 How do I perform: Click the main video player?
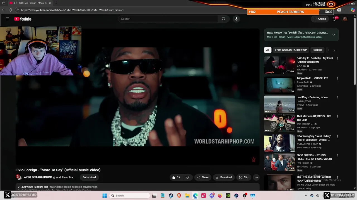click(x=138, y=97)
